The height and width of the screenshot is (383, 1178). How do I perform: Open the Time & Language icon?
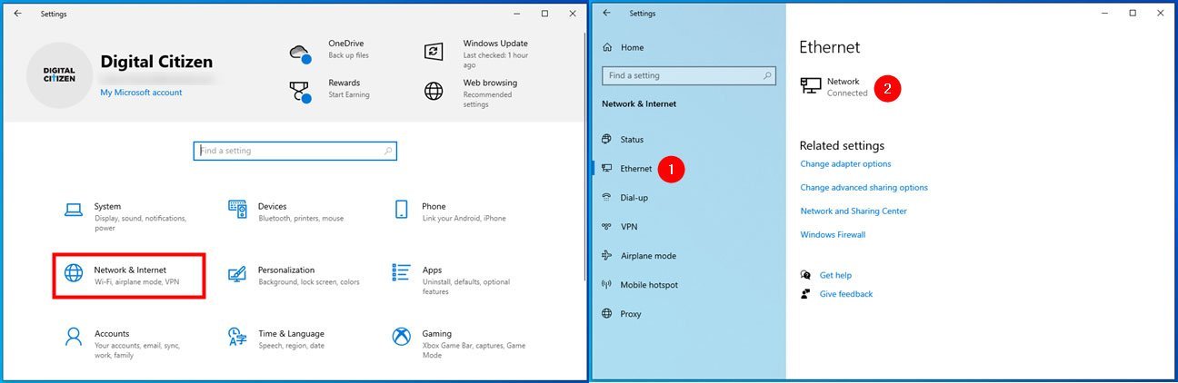(237, 337)
